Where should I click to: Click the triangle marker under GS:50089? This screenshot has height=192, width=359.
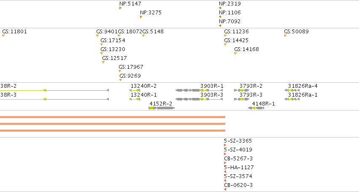pos(285,36)
